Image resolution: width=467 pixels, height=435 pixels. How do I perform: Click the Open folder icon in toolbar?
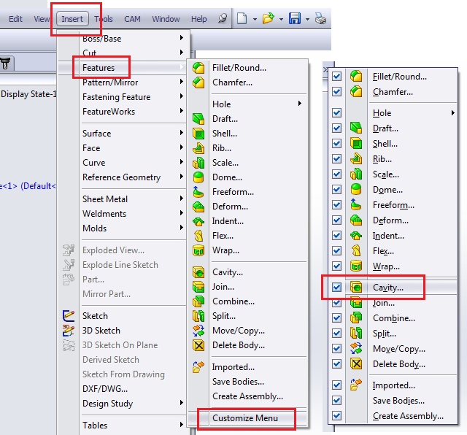pos(268,18)
